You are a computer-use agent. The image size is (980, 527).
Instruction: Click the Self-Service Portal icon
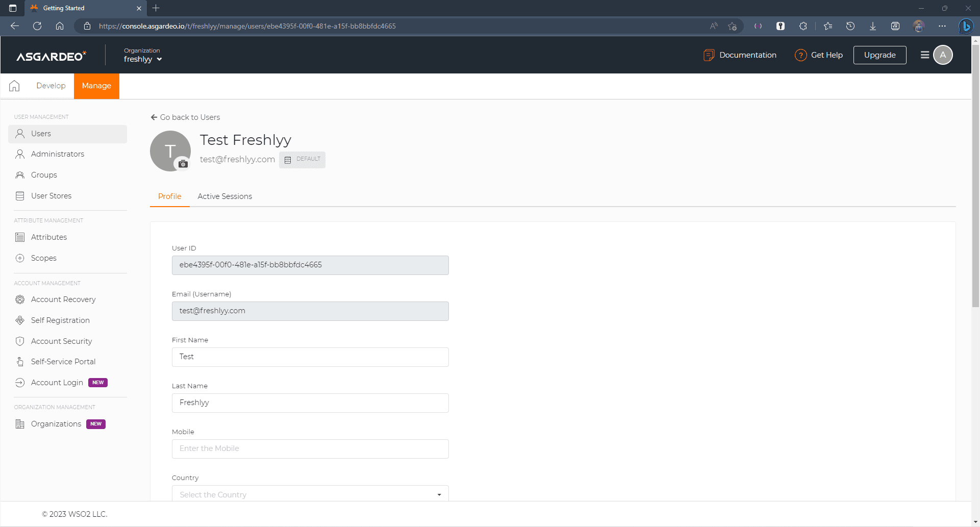coord(20,362)
